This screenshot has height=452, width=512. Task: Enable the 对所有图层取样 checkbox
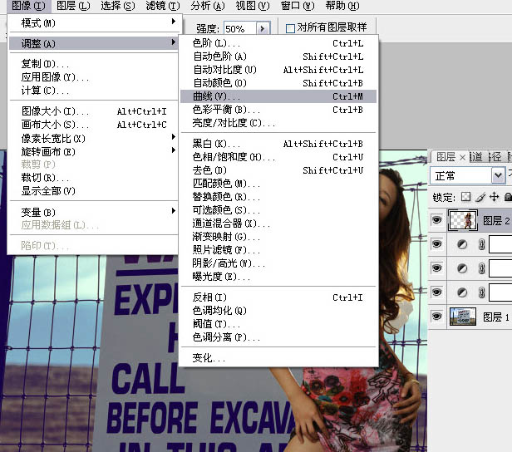click(x=290, y=28)
